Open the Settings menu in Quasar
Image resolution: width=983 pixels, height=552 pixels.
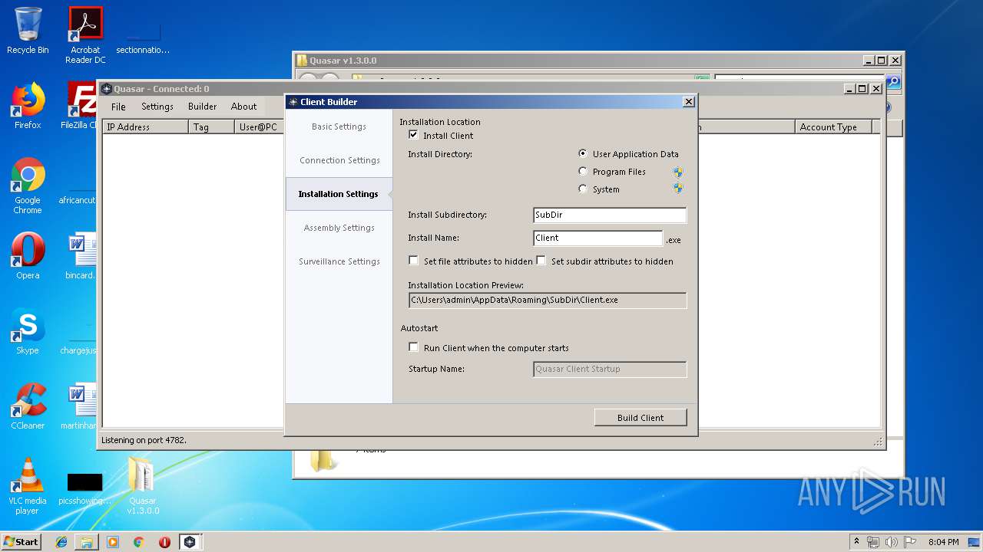tap(157, 107)
